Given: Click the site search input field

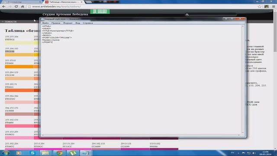Looking at the screenshot, I should pyautogui.click(x=213, y=14).
